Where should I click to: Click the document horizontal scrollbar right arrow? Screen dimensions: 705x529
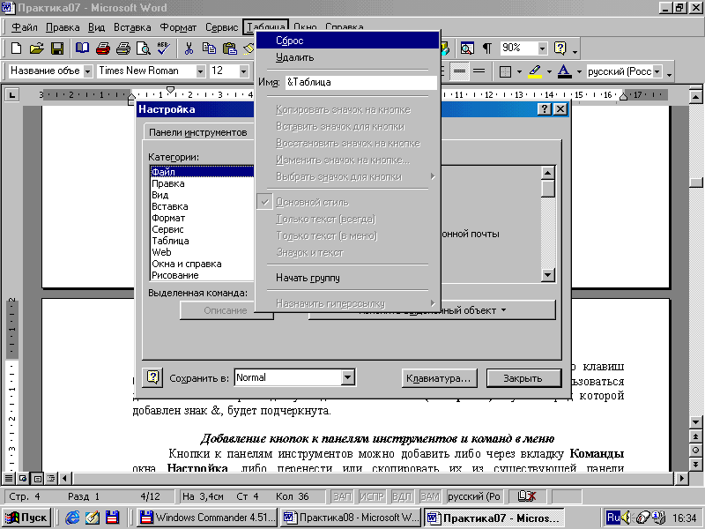point(682,478)
